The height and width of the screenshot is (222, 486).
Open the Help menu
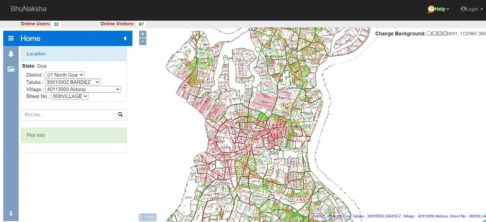439,9
